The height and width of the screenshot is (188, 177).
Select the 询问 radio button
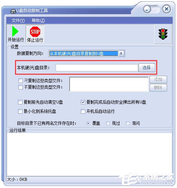[x=128, y=123]
